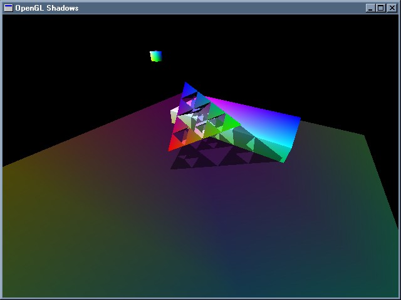Click the blue apex of the pyramid
This screenshot has width=401, height=300.
[186, 89]
